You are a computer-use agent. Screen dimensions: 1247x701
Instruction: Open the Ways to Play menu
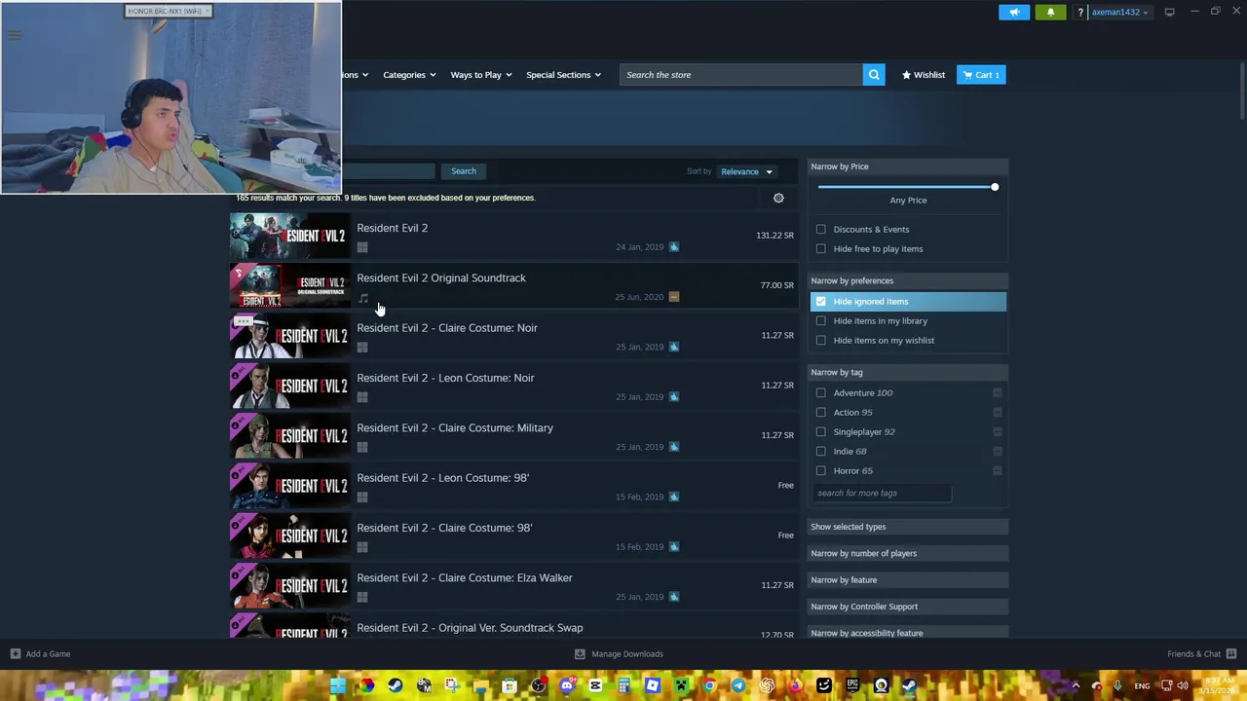coord(481,75)
